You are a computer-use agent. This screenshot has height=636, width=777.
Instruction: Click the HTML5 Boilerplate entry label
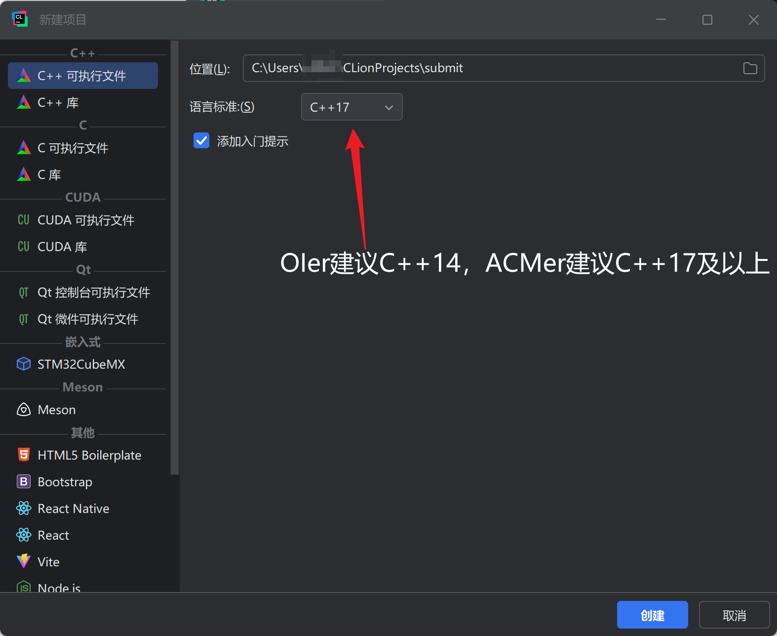89,455
